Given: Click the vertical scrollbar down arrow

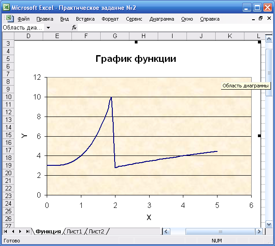Looking at the screenshot, I should click(269, 224).
